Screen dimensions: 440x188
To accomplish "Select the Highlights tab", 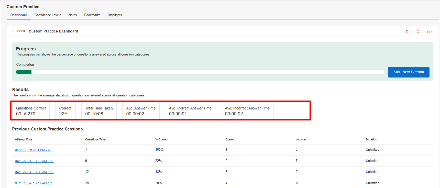I will (x=115, y=15).
